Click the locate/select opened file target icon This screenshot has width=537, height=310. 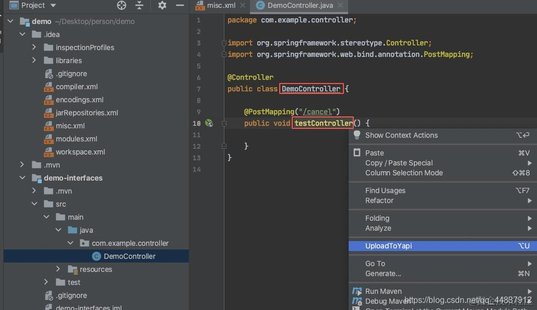tap(122, 5)
